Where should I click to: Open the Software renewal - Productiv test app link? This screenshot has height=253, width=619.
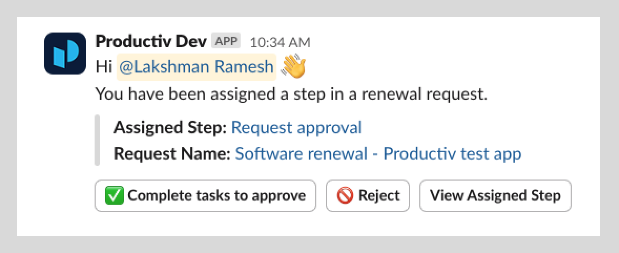[x=378, y=154]
